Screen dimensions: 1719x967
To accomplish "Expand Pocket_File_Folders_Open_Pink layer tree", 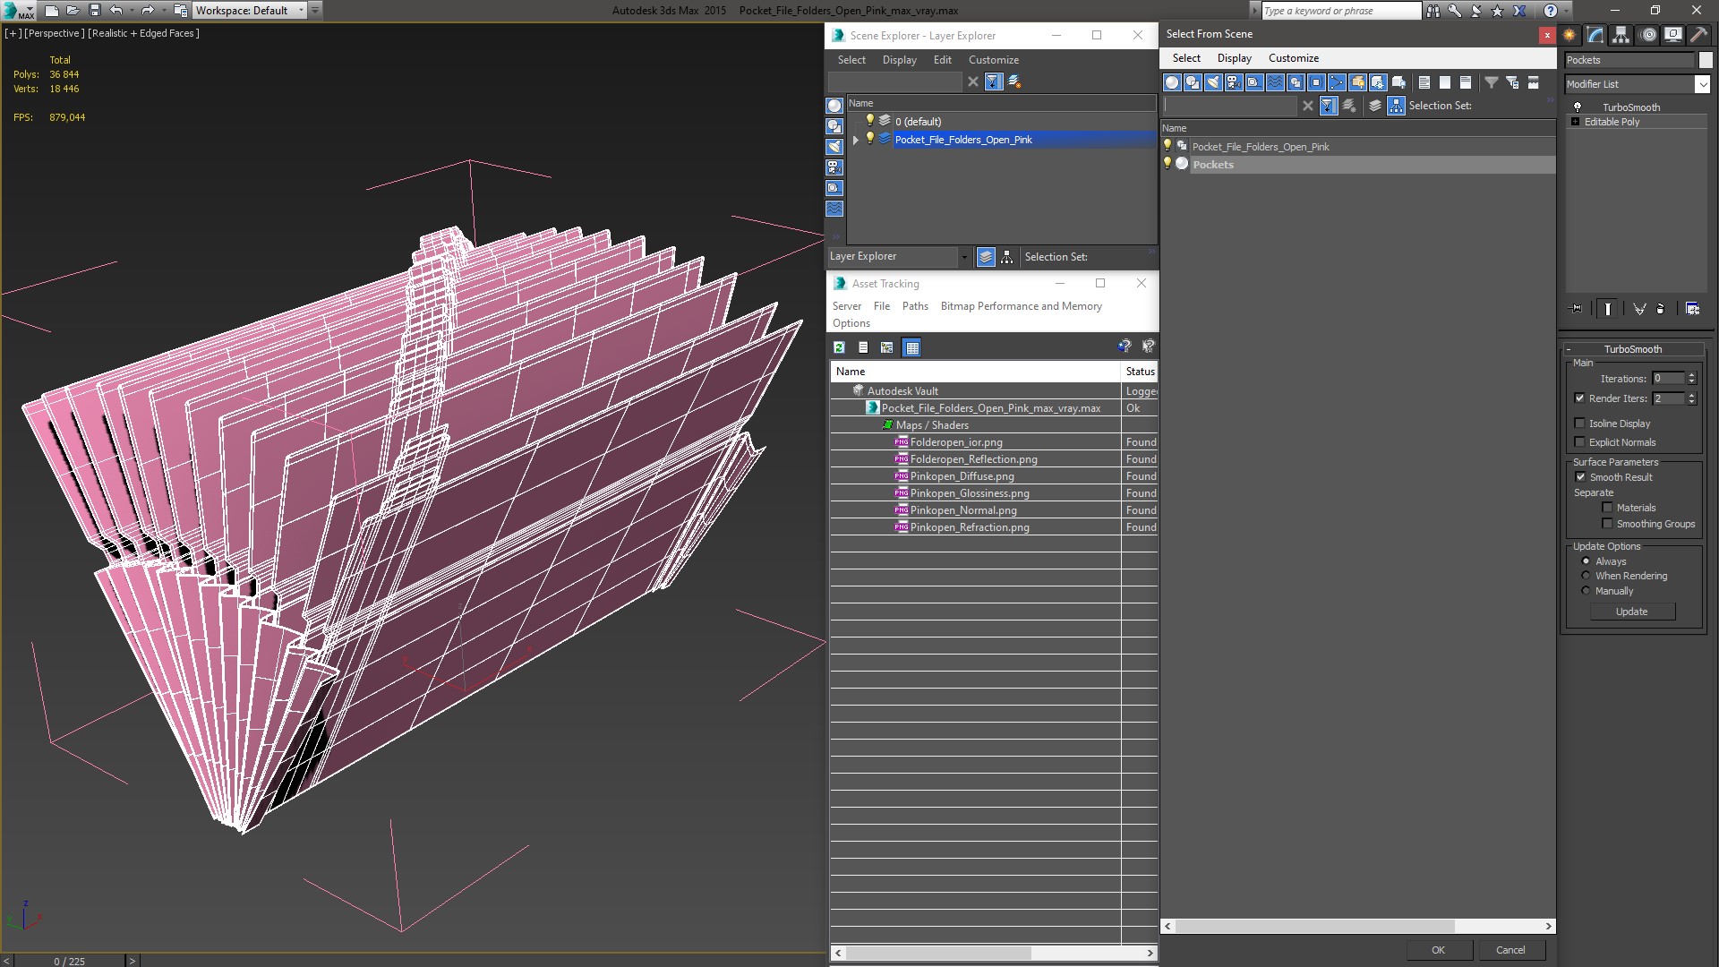I will 856,140.
